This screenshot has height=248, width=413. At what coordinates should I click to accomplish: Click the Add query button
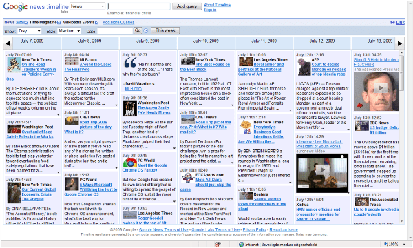pyautogui.click(x=187, y=6)
